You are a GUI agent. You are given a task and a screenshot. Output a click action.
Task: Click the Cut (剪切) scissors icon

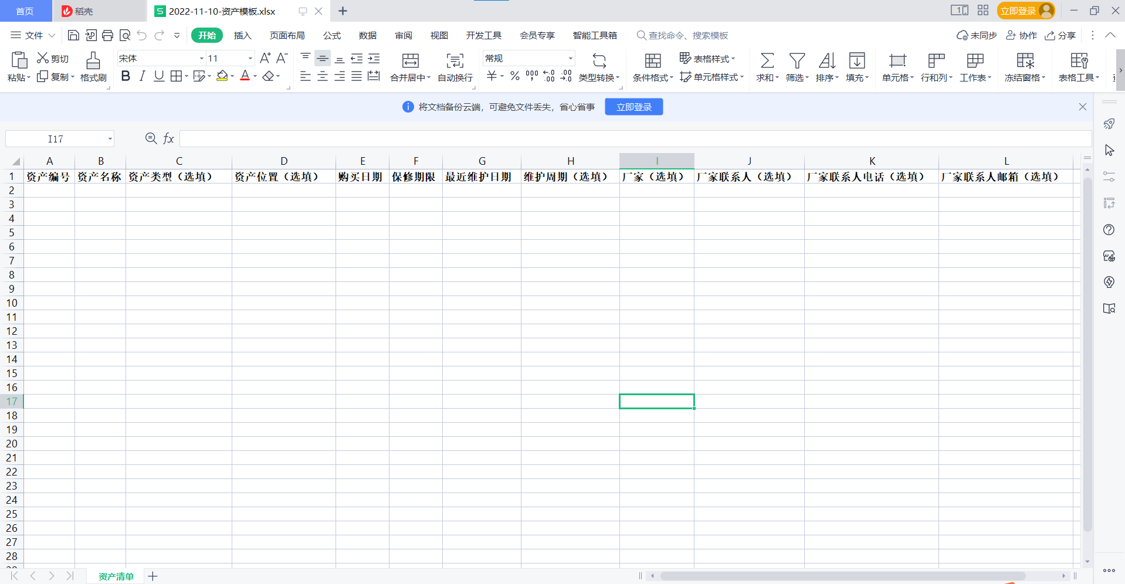[x=43, y=58]
